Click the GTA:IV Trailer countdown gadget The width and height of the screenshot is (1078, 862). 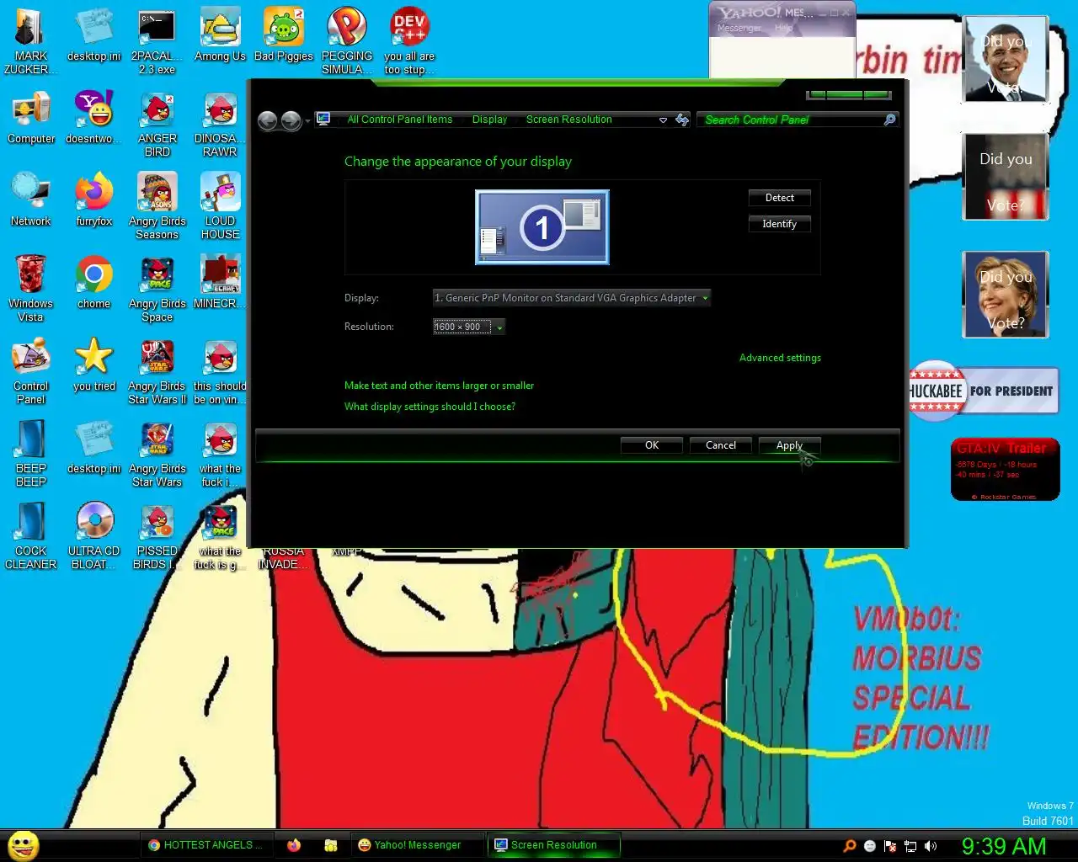click(x=1005, y=470)
